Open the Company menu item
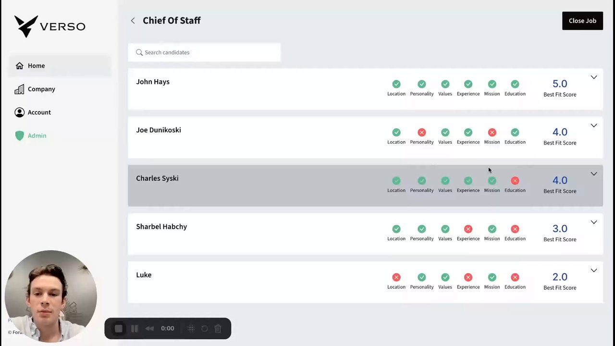615x346 pixels. tap(41, 89)
